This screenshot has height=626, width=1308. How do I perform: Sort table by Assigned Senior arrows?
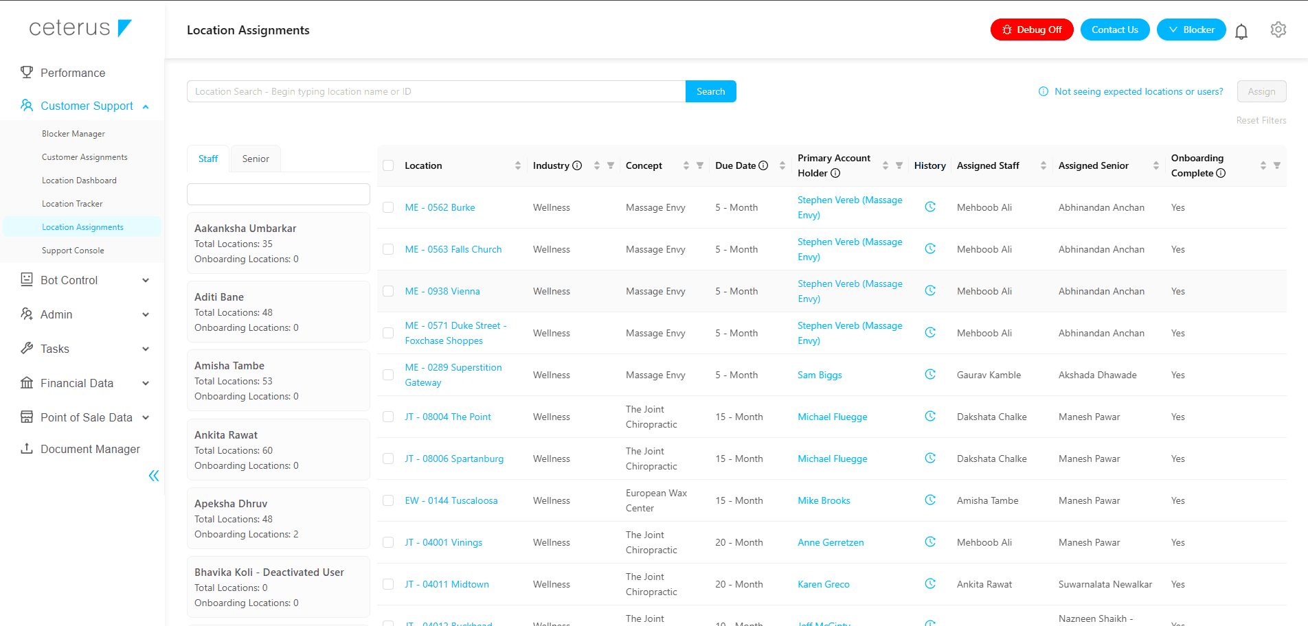(1156, 165)
